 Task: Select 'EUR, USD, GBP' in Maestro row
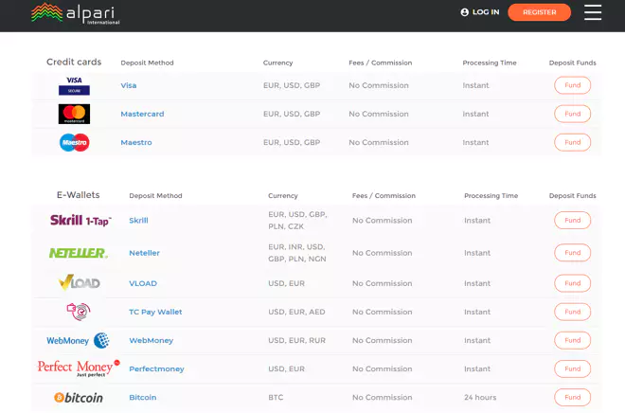[292, 142]
